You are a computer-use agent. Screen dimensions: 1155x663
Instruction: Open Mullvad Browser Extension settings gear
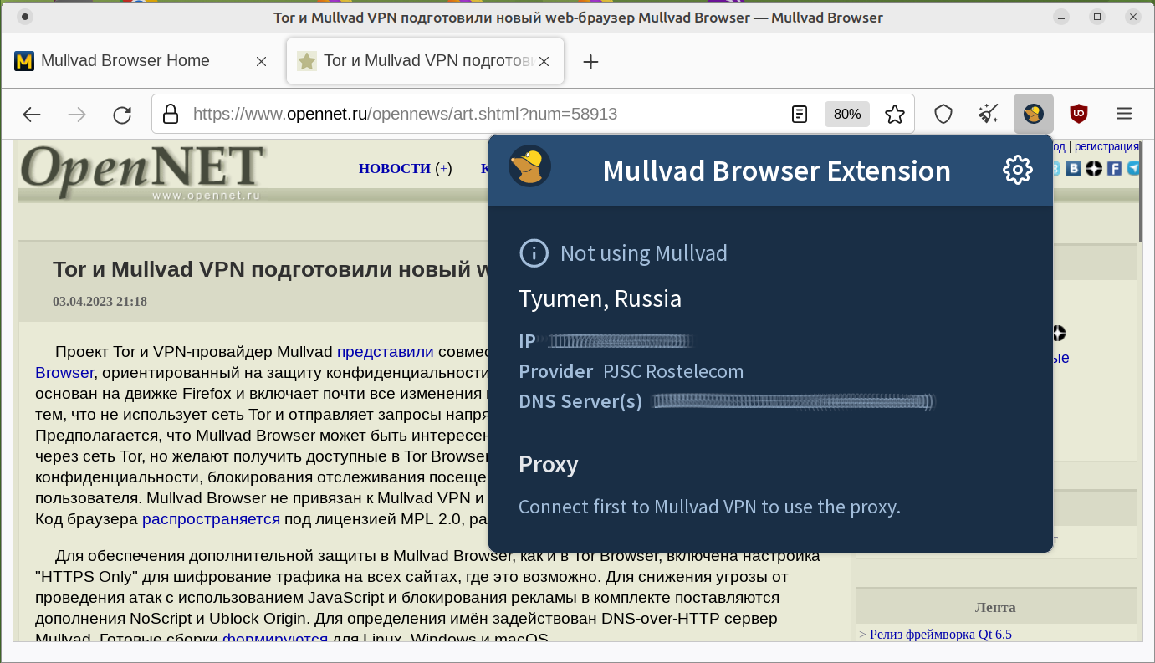(x=1018, y=170)
